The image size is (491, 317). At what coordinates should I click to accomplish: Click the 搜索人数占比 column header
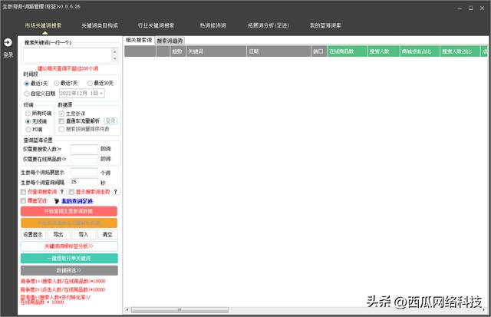460,51
